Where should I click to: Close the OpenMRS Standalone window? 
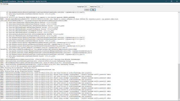[x=177, y=1]
